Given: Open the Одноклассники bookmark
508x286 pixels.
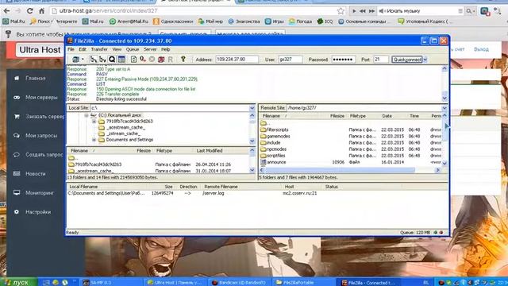Looking at the screenshot, I should 173,21.
